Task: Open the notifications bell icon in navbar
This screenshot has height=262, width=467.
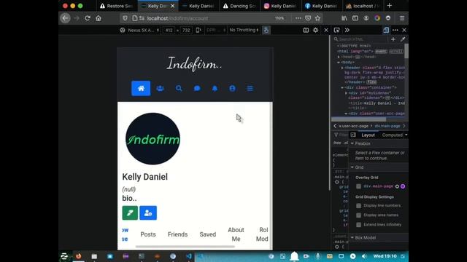Action: pyautogui.click(x=215, y=88)
